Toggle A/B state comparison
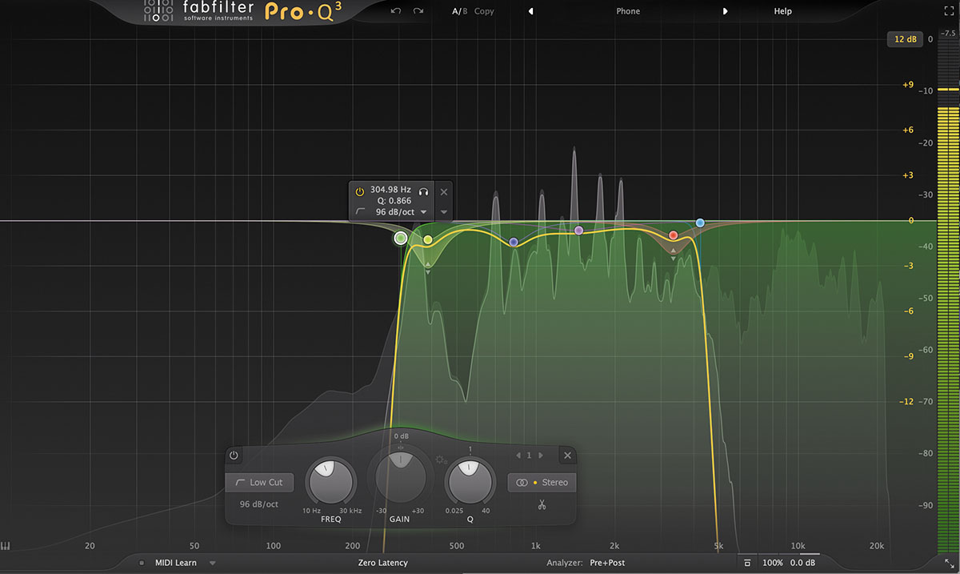 [459, 11]
